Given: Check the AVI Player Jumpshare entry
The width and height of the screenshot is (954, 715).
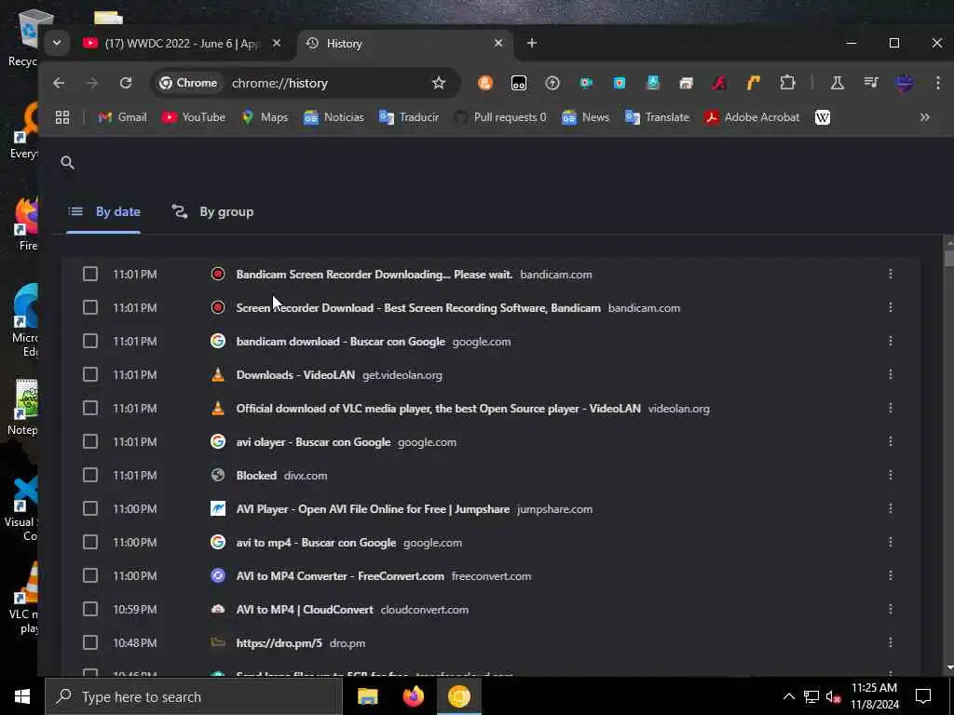Looking at the screenshot, I should pyautogui.click(x=90, y=508).
